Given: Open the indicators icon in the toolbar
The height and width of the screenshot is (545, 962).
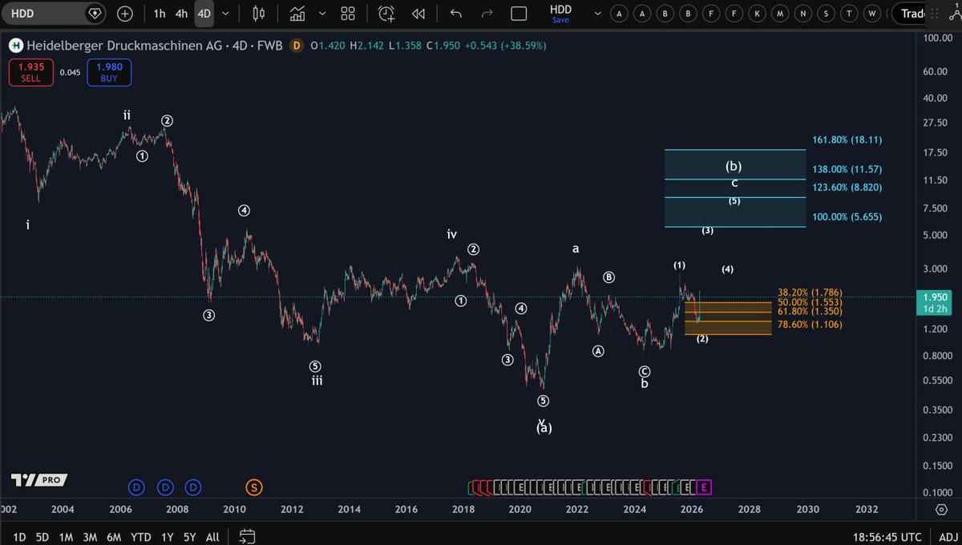Looking at the screenshot, I should point(298,14).
